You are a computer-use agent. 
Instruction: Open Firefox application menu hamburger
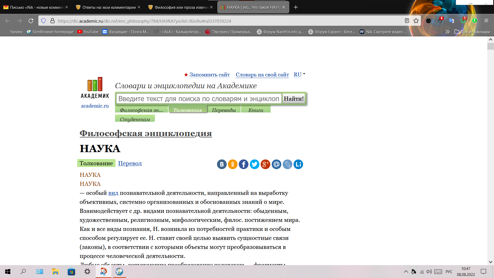click(x=486, y=21)
